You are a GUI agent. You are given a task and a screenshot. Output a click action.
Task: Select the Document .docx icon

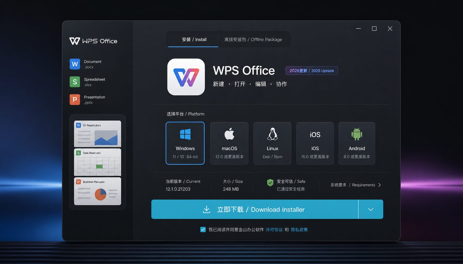[x=75, y=64]
